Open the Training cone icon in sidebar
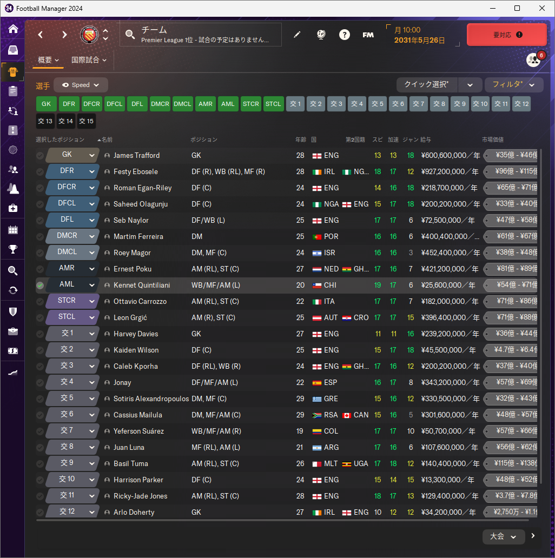 (x=13, y=189)
